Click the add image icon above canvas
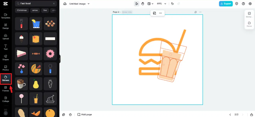This screenshot has width=255, height=117. tap(154, 13)
